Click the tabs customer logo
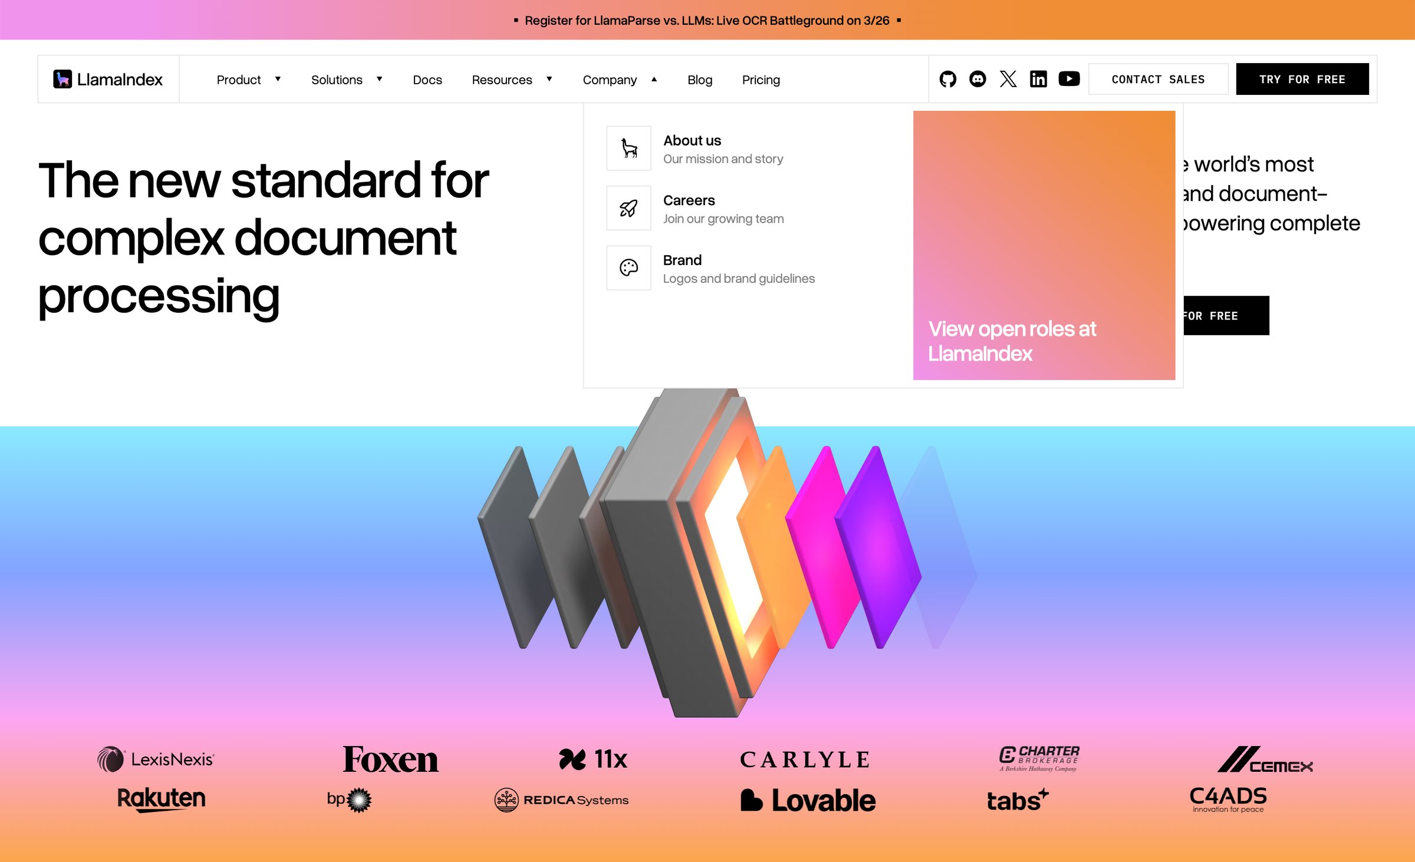 coord(1018,800)
